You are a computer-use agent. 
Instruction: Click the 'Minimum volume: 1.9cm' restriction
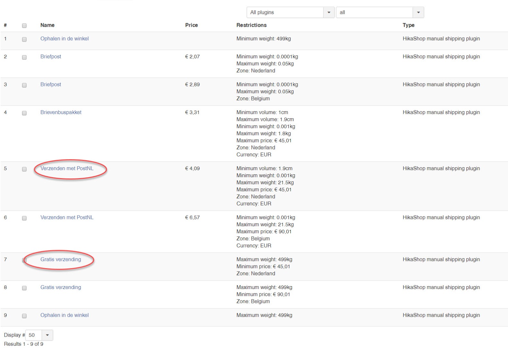(x=264, y=169)
